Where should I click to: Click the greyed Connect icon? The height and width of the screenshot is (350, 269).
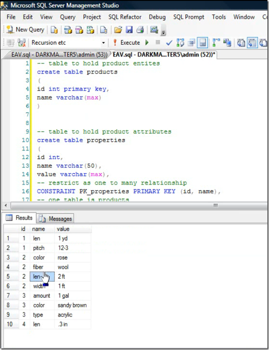coord(10,42)
